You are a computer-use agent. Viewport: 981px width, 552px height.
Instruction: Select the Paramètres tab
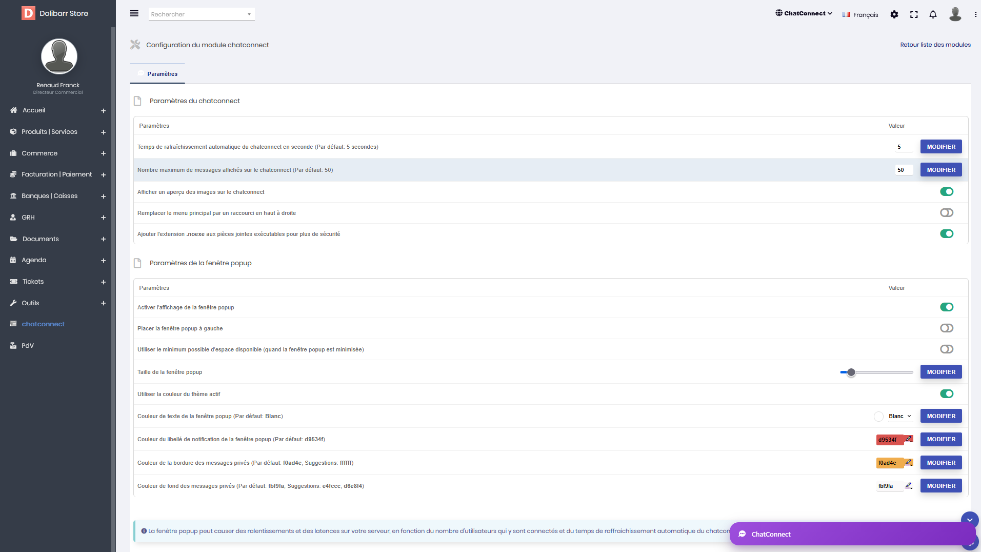pos(157,74)
